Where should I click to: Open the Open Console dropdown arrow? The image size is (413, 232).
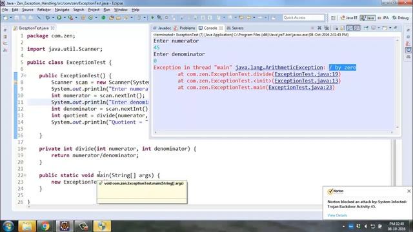coord(390,28)
